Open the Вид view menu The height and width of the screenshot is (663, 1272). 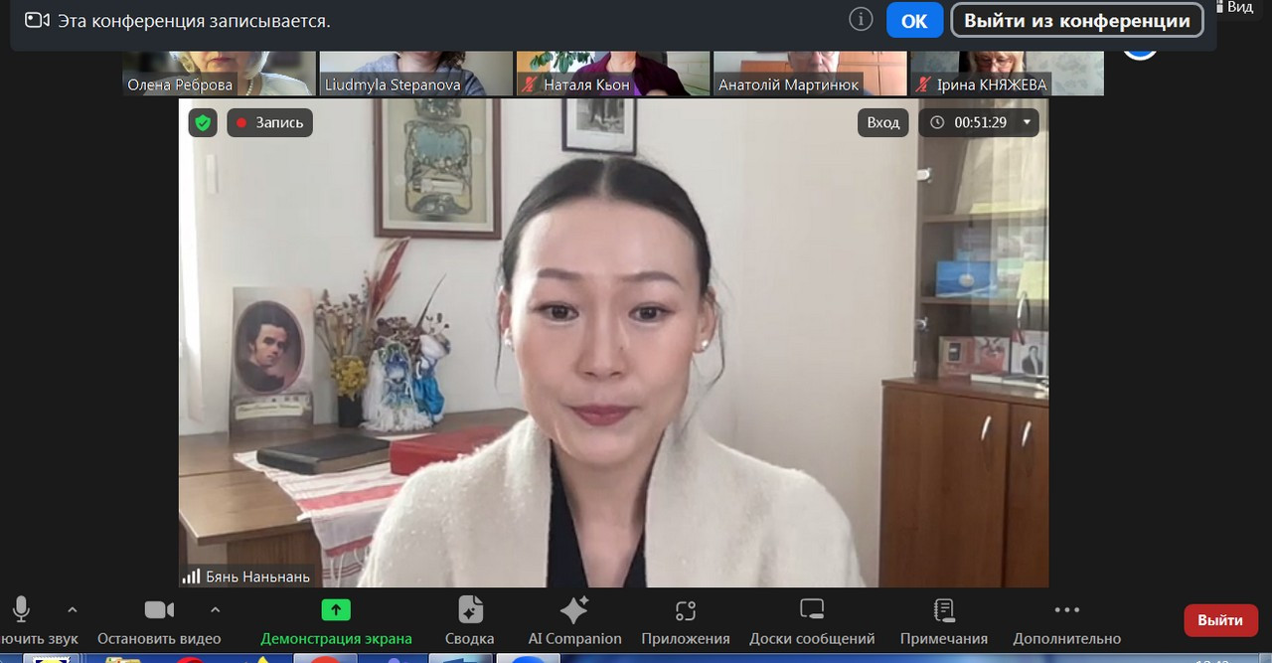coord(1237,7)
